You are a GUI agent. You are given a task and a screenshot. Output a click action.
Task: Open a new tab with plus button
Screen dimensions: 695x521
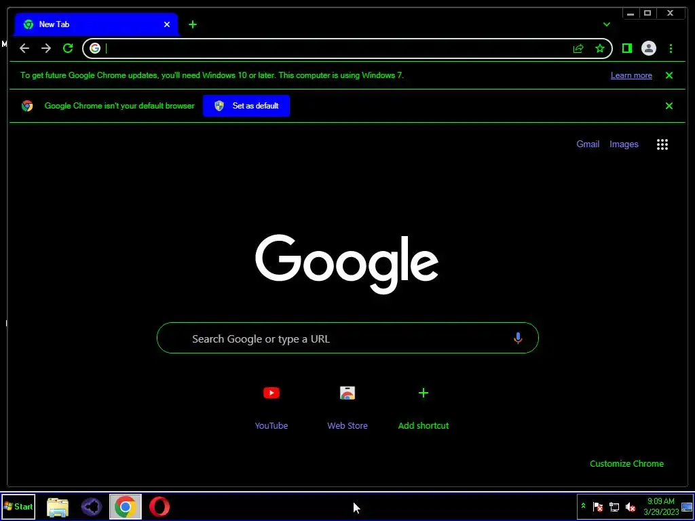coord(192,24)
